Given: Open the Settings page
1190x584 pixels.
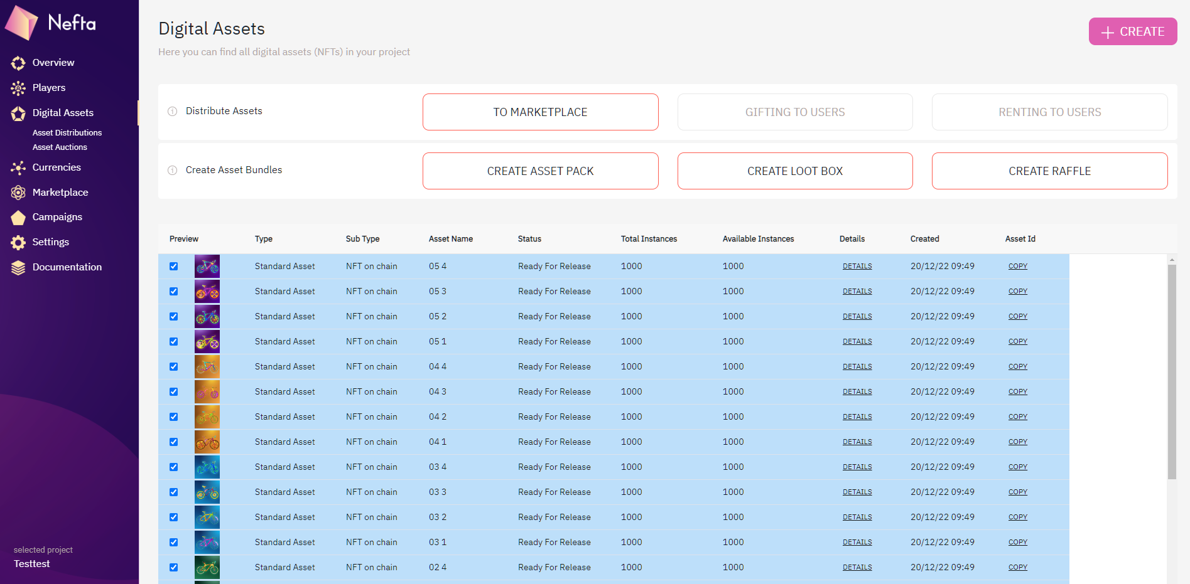Looking at the screenshot, I should click(51, 242).
